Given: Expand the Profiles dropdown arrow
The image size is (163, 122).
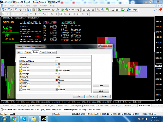Looking at the screenshot, I should [11, 10].
